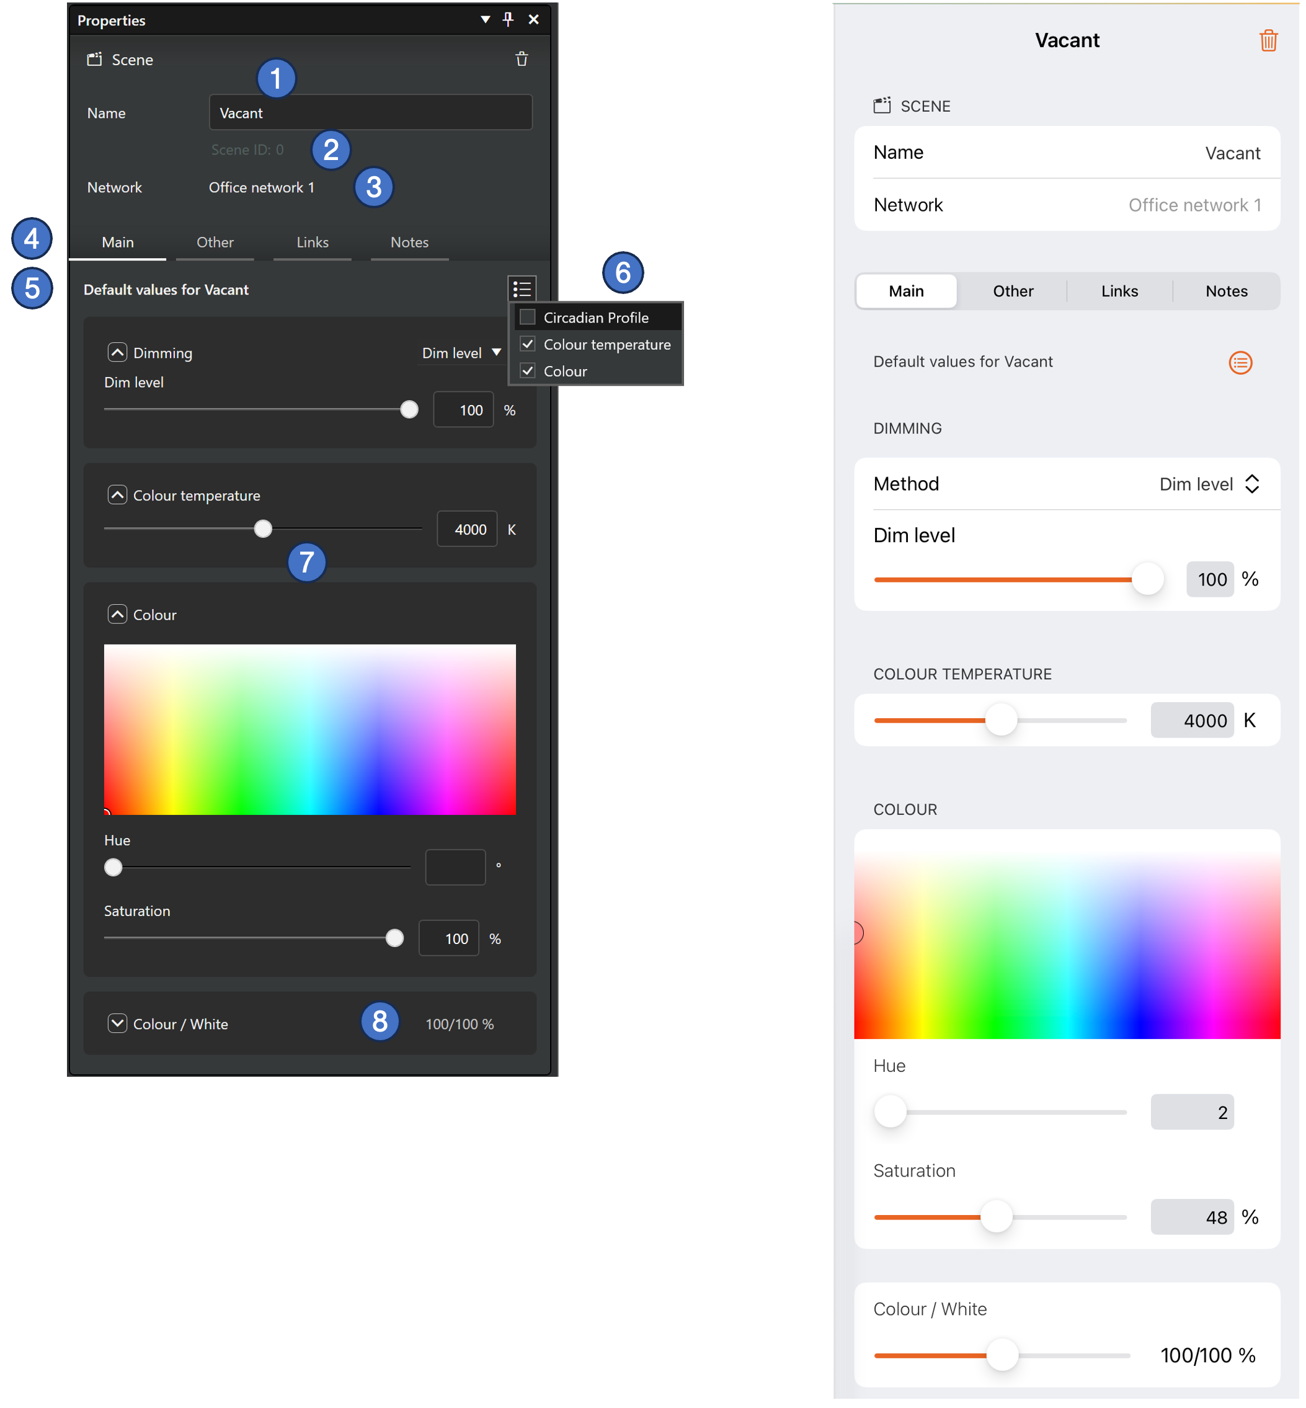Switch to the Other tab in dark panel
1306x1408 pixels.
215,243
